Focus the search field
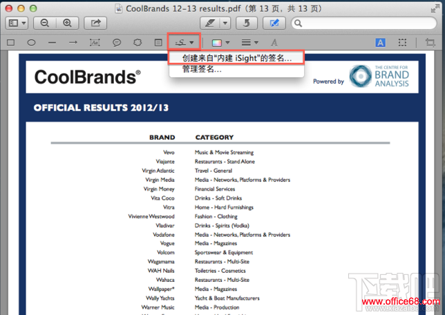Image resolution: width=445 pixels, height=315 pixels. (364, 23)
